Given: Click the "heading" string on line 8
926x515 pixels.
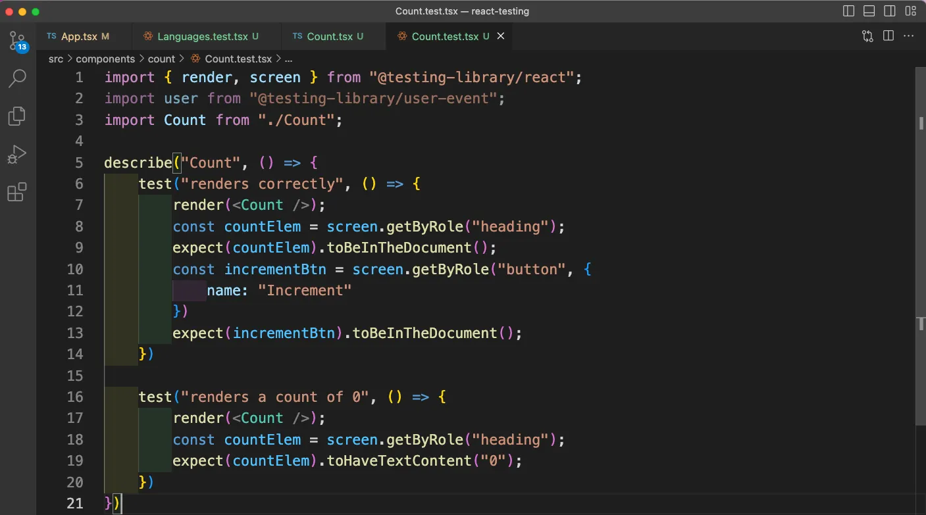Looking at the screenshot, I should point(511,226).
